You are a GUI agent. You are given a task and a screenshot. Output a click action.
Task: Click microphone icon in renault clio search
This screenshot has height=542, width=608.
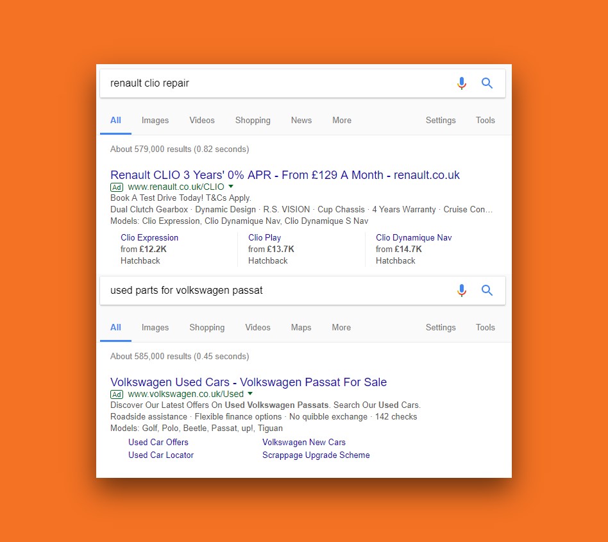pyautogui.click(x=462, y=83)
